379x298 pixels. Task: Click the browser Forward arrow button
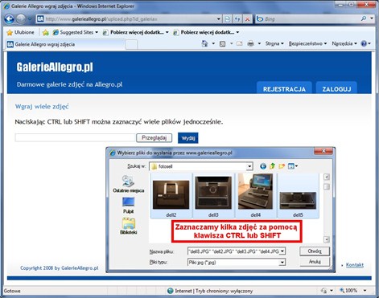[x=21, y=19]
